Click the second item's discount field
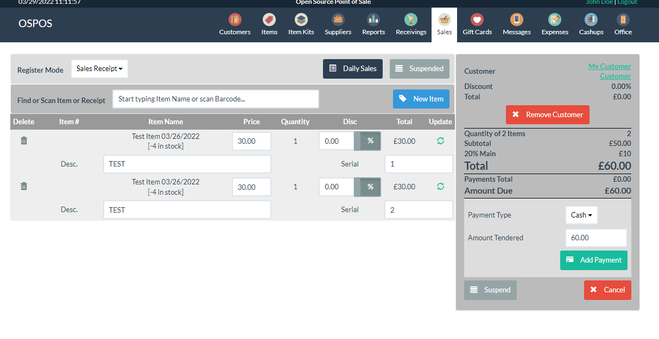Screen dimensions: 659x339 [x=337, y=187]
